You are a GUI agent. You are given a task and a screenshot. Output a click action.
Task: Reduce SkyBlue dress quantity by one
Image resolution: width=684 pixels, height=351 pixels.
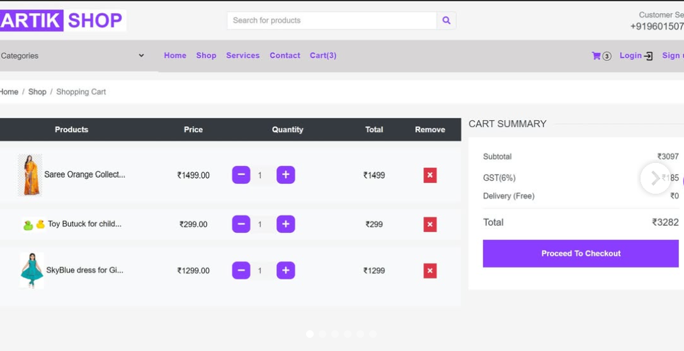pos(241,270)
